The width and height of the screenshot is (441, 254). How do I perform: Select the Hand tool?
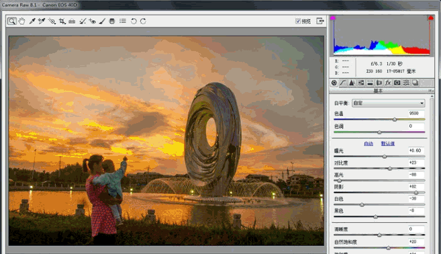point(21,21)
